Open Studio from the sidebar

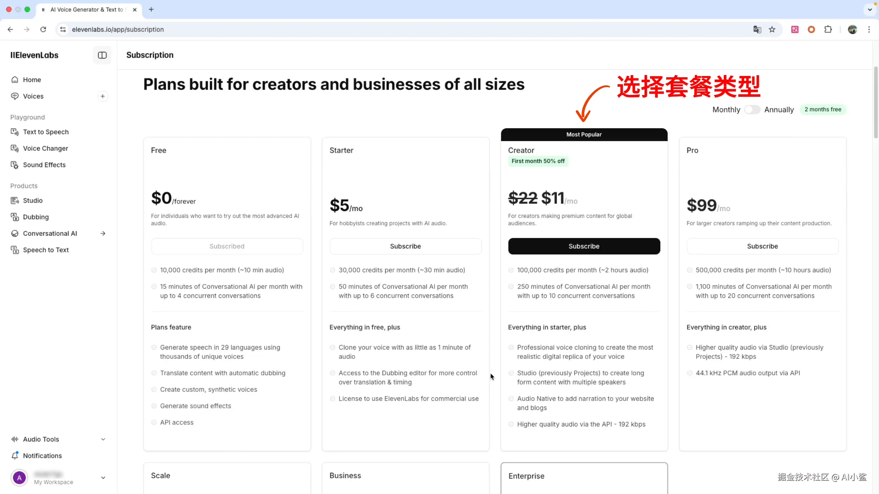(x=33, y=201)
